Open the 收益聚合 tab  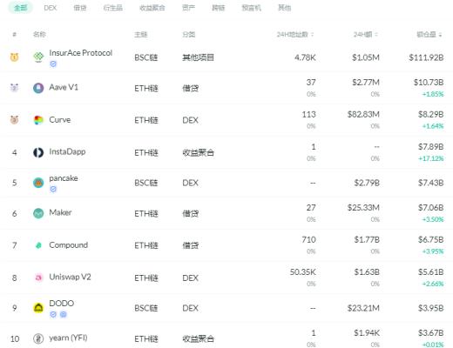pyautogui.click(x=152, y=8)
